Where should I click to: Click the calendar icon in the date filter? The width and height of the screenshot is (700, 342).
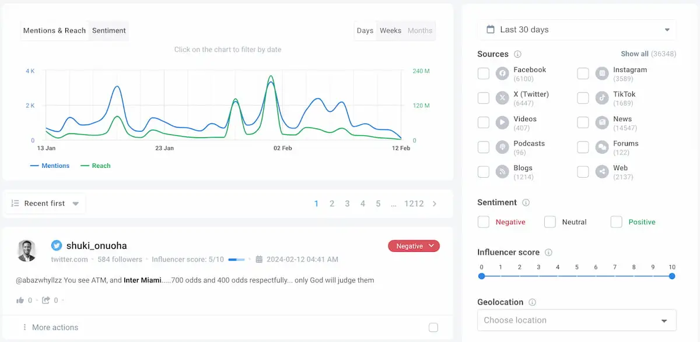coord(491,29)
